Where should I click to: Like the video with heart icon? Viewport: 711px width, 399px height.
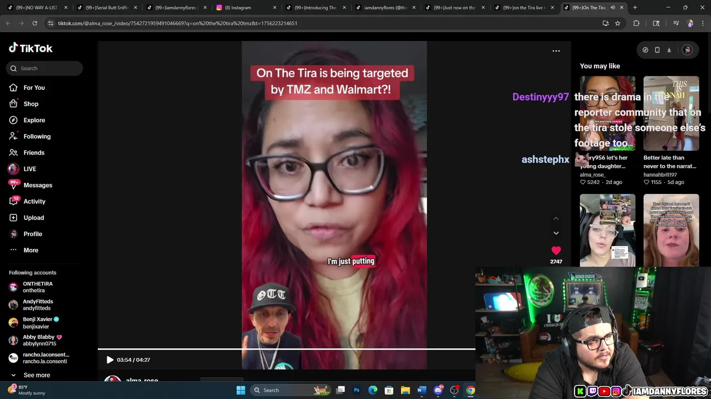coord(556,250)
